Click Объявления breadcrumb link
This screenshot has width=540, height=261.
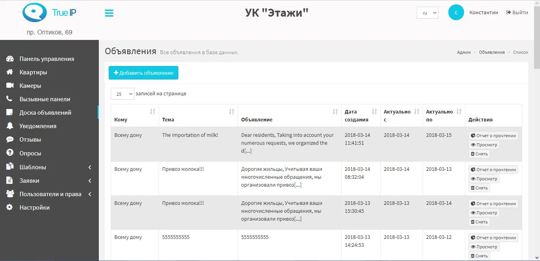point(492,52)
